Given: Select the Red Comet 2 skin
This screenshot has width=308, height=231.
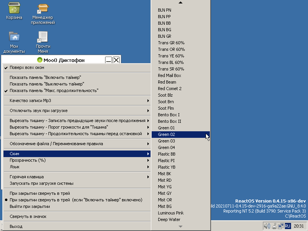Looking at the screenshot, I should pos(181,89).
